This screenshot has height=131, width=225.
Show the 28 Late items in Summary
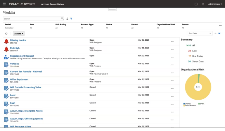click(194, 51)
